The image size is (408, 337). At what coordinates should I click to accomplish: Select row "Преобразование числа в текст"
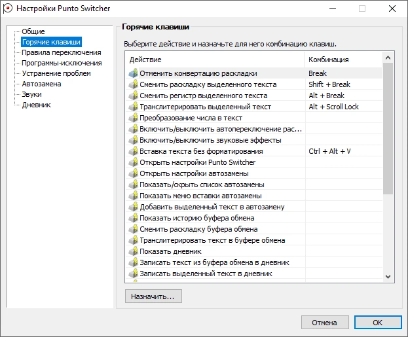point(254,118)
